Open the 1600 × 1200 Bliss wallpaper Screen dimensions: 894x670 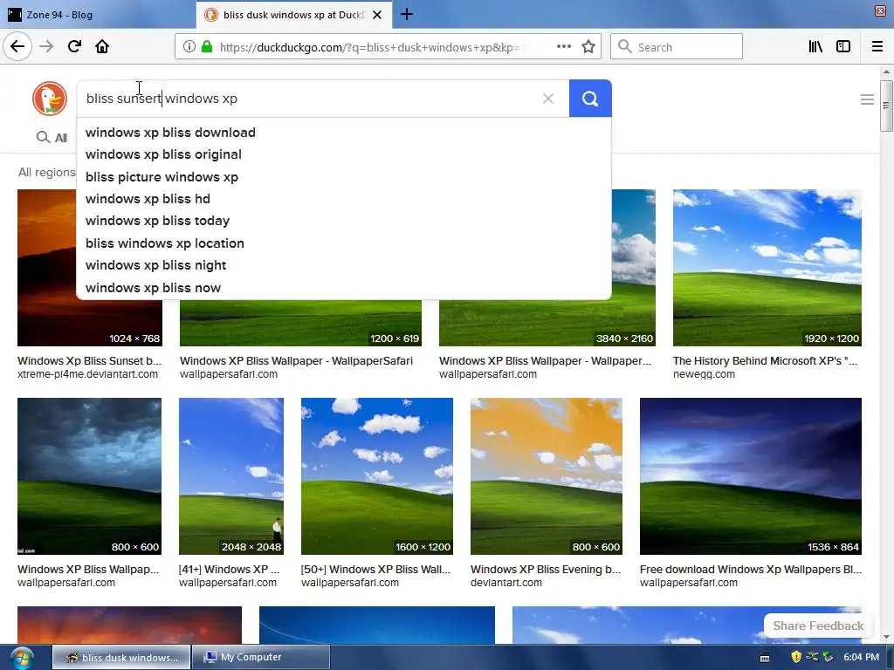[377, 476]
